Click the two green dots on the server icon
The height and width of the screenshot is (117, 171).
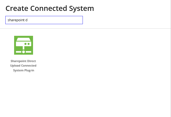pos(27,44)
